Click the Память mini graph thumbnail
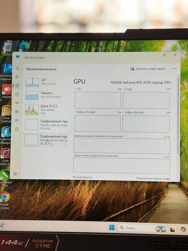Screen dimensions: 188x251 32,95
